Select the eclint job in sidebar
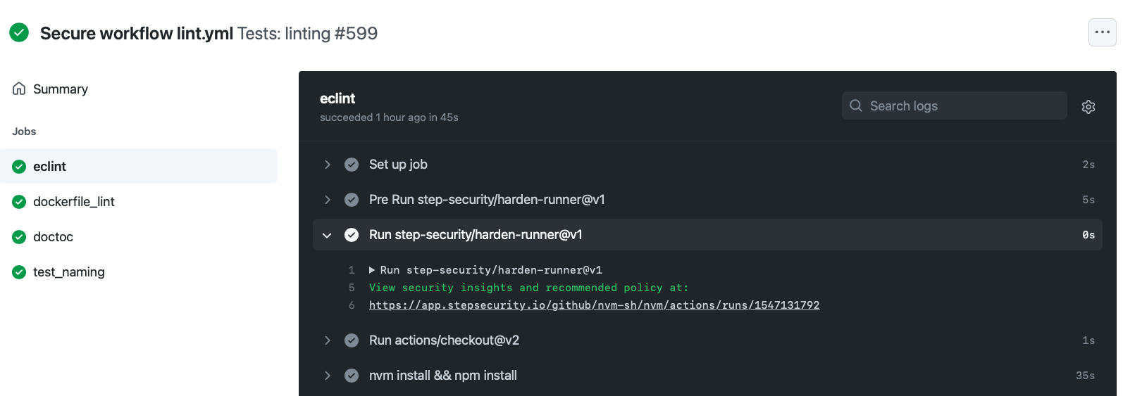 point(139,166)
